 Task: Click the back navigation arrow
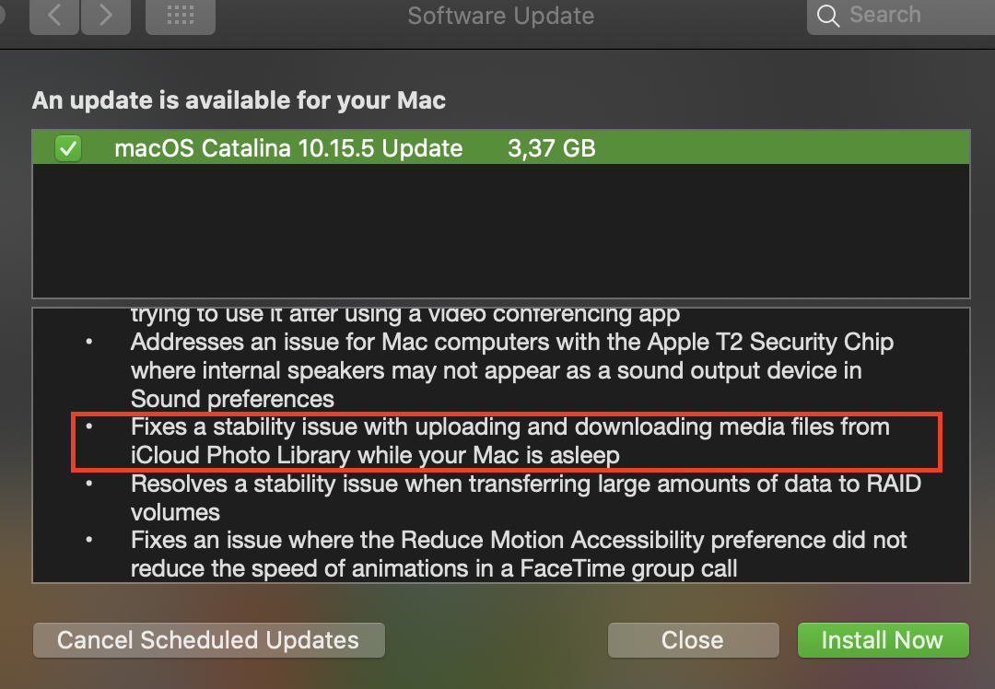(53, 16)
